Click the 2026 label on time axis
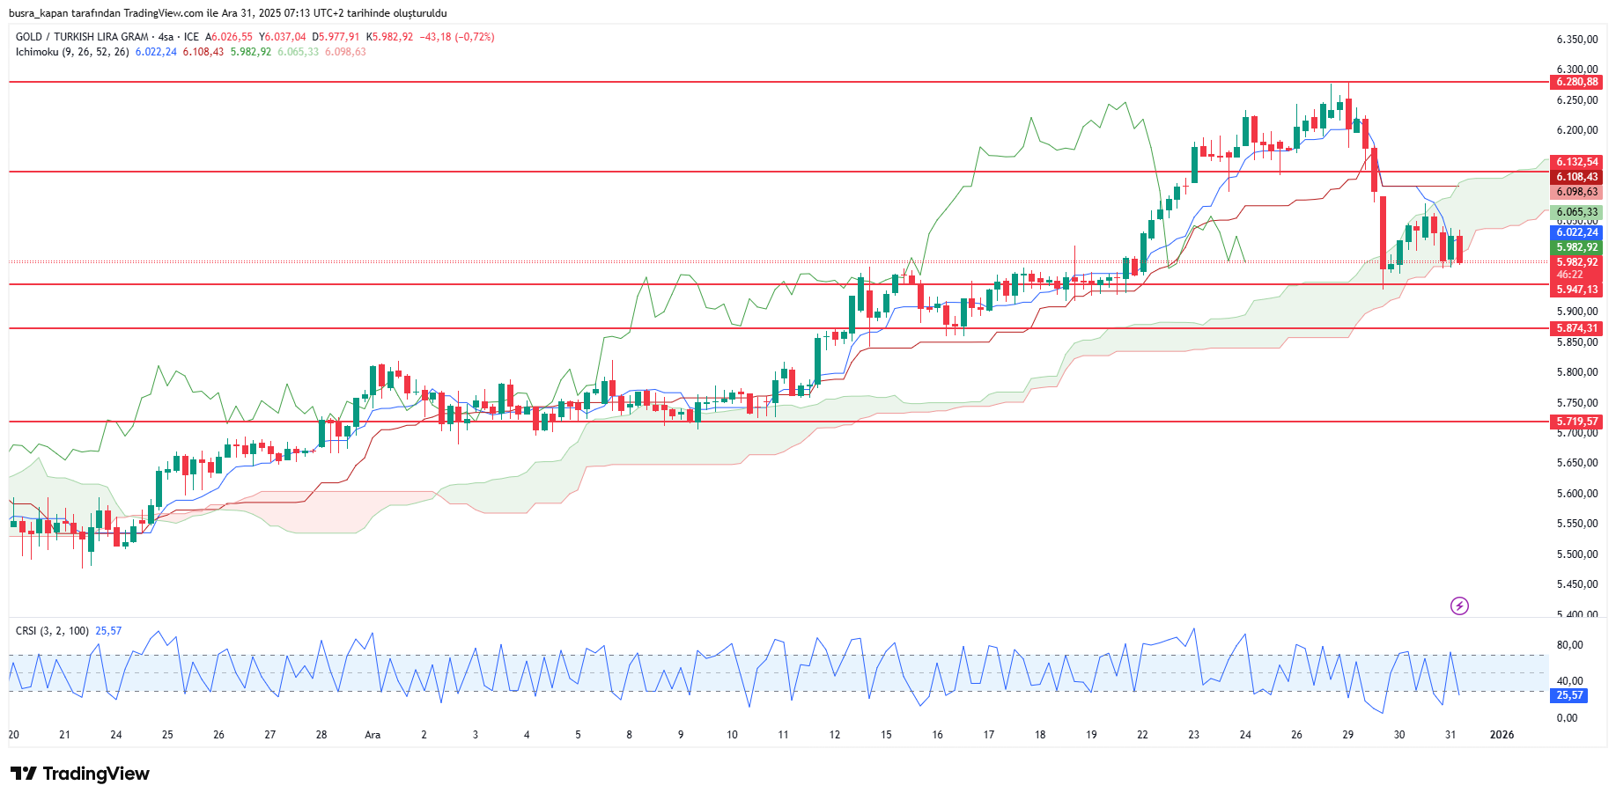This screenshot has width=1616, height=800. click(x=1502, y=735)
